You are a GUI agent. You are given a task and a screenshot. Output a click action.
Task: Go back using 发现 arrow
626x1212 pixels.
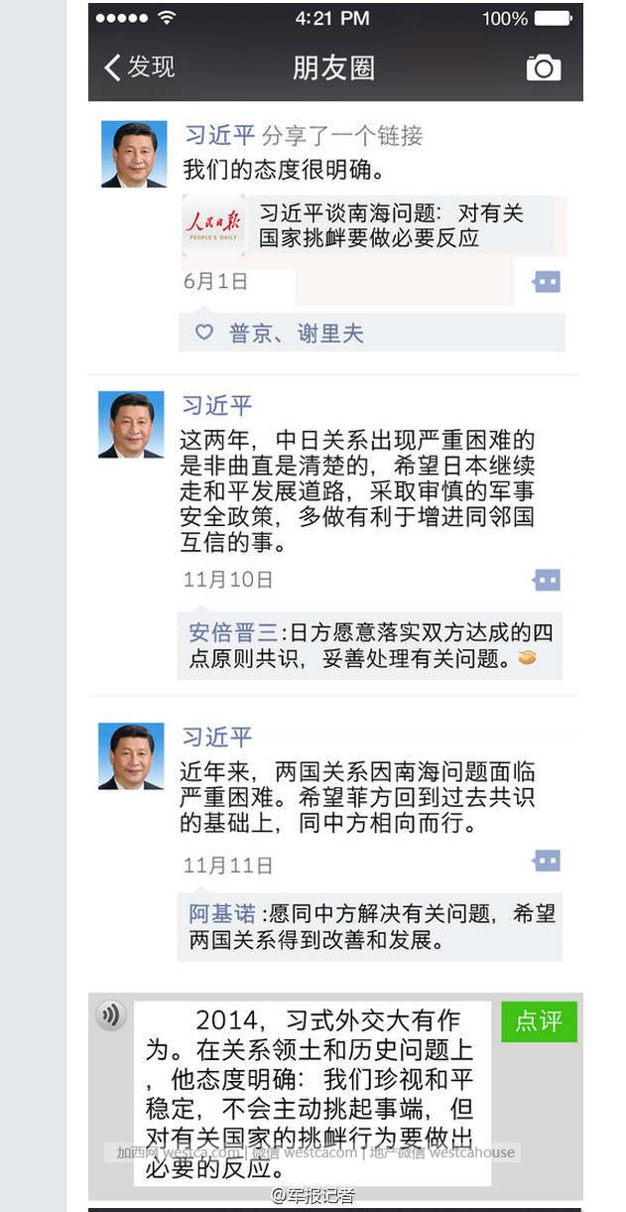(x=138, y=67)
